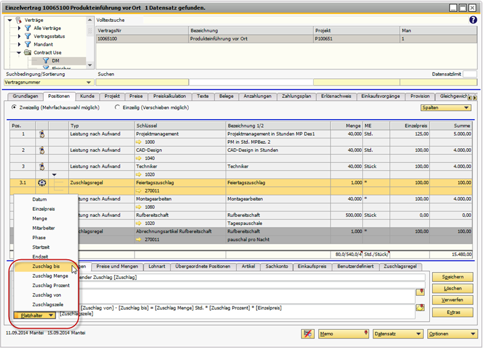Expand the Optionen dropdown button
Screen dimensions: 483x349
point(451,334)
